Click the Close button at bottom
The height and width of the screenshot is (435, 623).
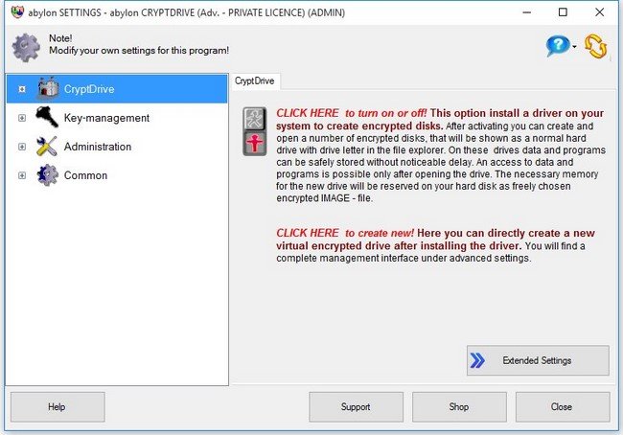pyautogui.click(x=563, y=407)
